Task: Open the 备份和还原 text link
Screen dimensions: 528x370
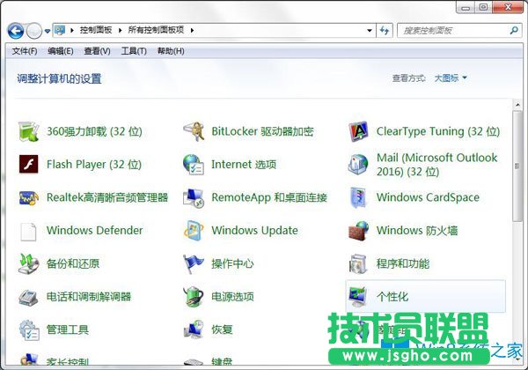Action: 73,264
